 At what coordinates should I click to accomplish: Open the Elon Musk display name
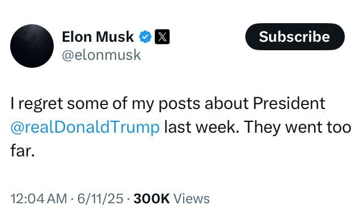98,37
